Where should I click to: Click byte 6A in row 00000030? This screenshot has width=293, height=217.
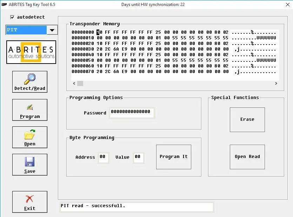point(116,49)
